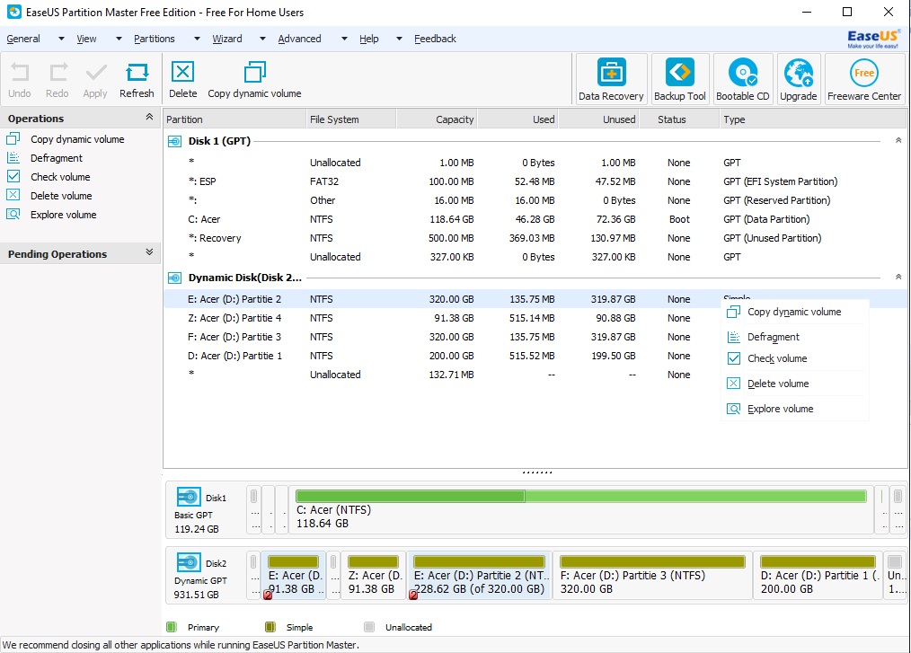Viewport: 911px width, 653px height.
Task: Open the View menu
Action: [86, 39]
